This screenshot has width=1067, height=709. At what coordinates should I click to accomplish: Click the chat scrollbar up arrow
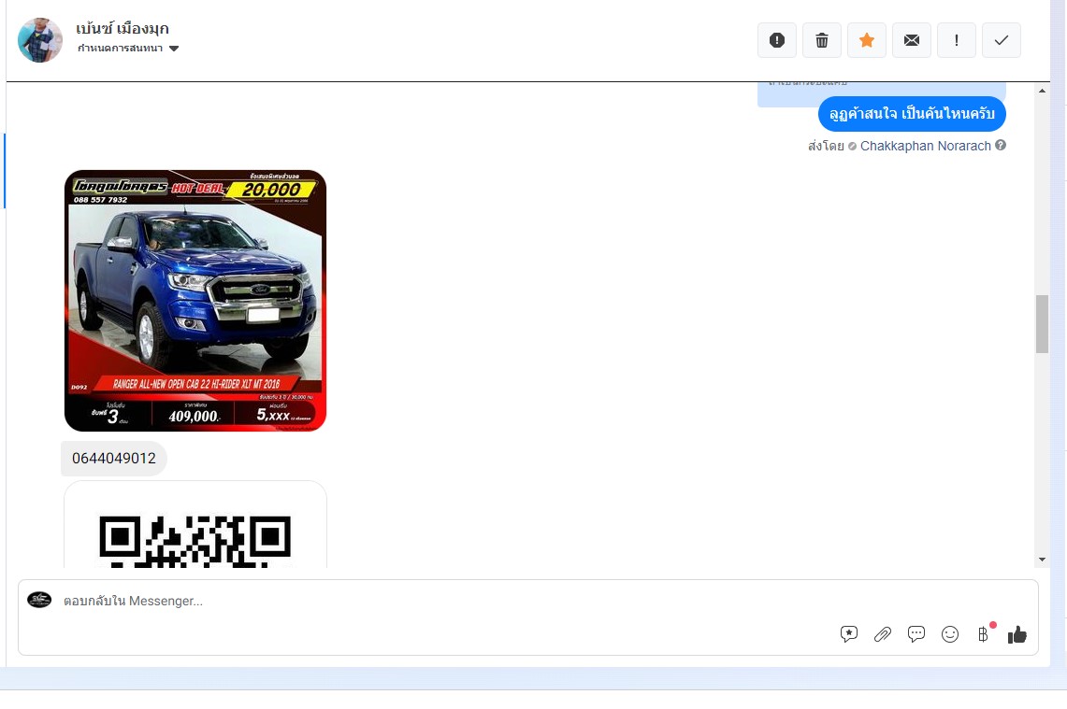(x=1042, y=91)
